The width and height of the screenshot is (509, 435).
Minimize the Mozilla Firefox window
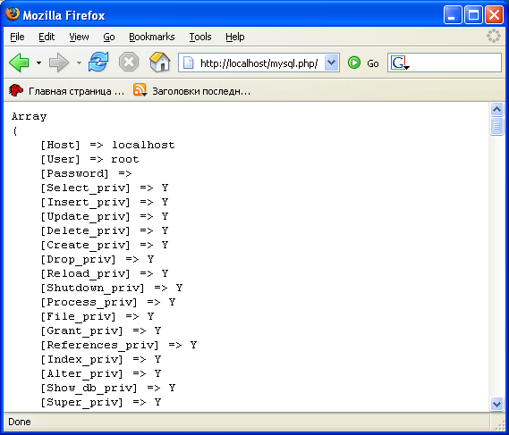coord(453,15)
